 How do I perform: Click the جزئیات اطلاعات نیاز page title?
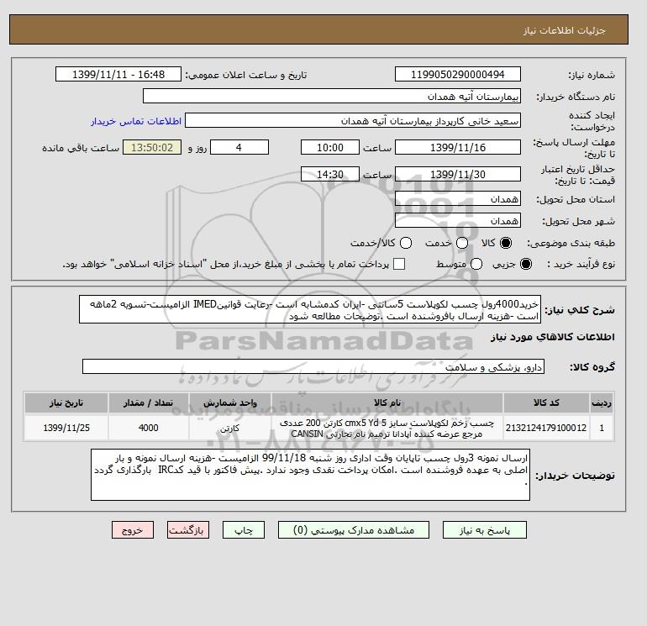[564, 30]
